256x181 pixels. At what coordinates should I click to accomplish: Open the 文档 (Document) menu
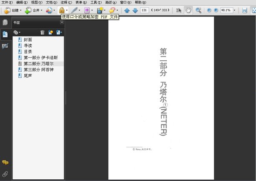click(x=52, y=2)
